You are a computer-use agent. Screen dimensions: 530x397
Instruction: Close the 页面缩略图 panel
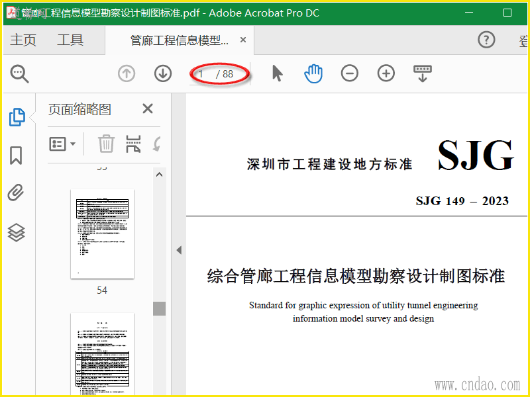tap(148, 109)
